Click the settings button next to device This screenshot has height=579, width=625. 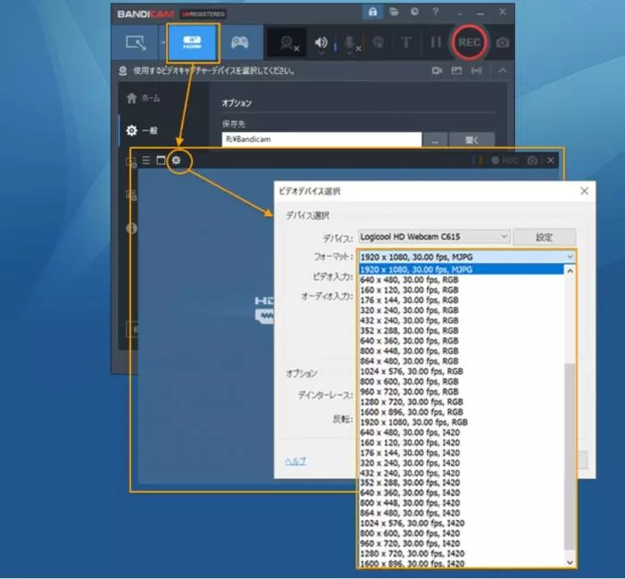coord(545,237)
